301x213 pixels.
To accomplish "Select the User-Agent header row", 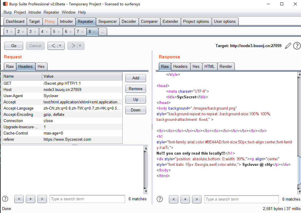I will click(x=62, y=96).
